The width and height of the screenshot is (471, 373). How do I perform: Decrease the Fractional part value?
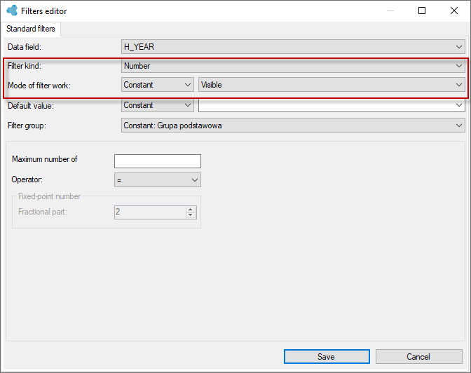pyautogui.click(x=191, y=215)
